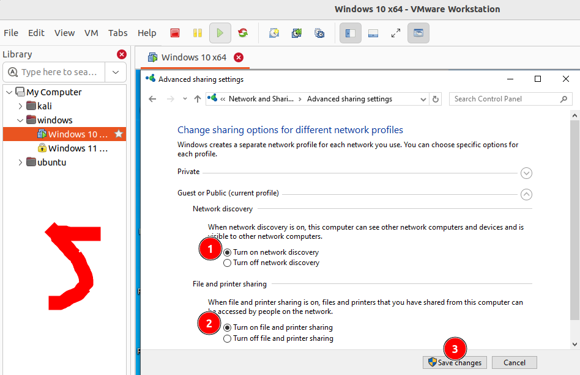Refresh the Advanced sharing settings address bar
Viewport: 580px width, 375px height.
click(x=436, y=99)
